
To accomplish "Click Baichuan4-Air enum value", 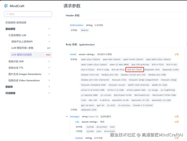I will [142, 95].
